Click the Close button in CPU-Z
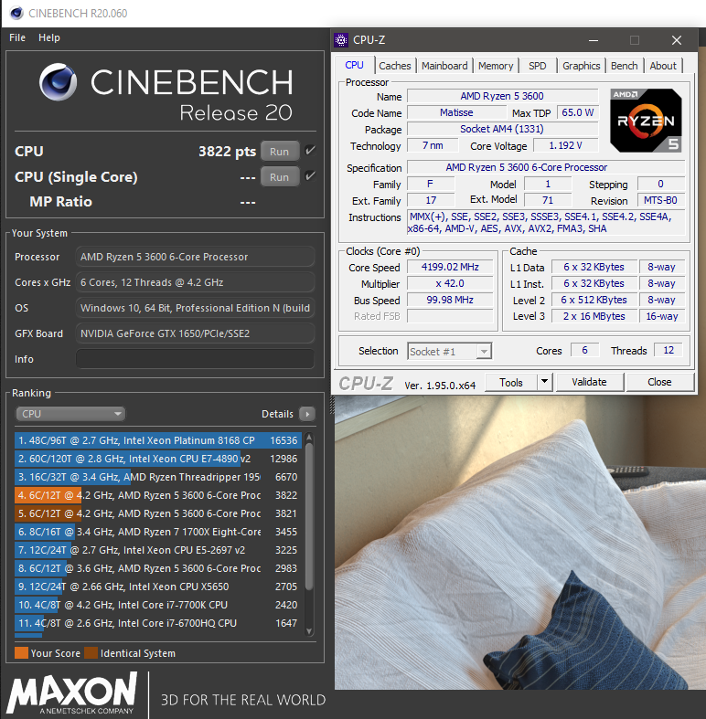 pyautogui.click(x=659, y=382)
